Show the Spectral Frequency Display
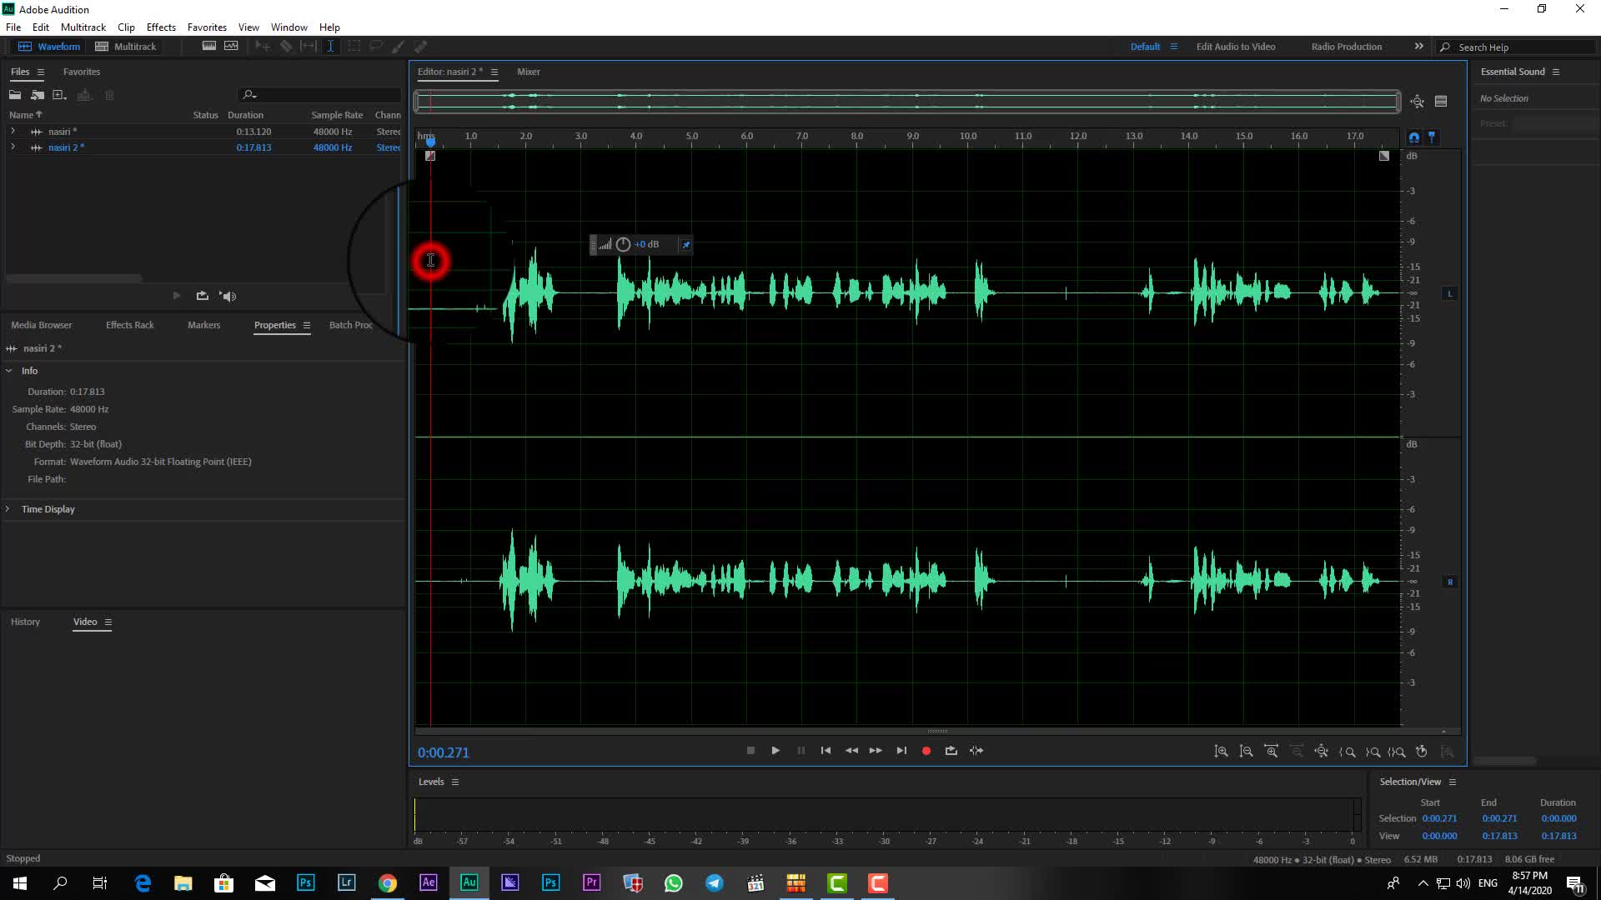 click(x=209, y=47)
